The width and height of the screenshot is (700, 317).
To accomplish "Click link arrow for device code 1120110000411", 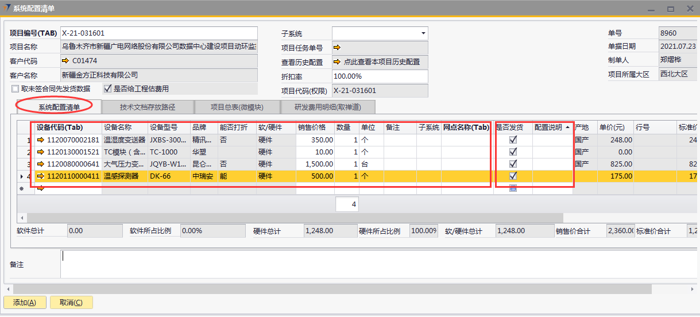I will (x=41, y=176).
